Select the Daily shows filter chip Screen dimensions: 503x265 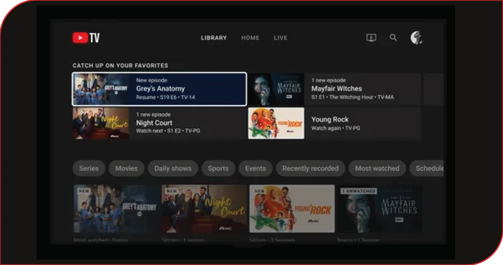pyautogui.click(x=173, y=168)
